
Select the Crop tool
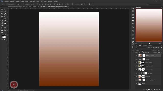pos(2,14)
